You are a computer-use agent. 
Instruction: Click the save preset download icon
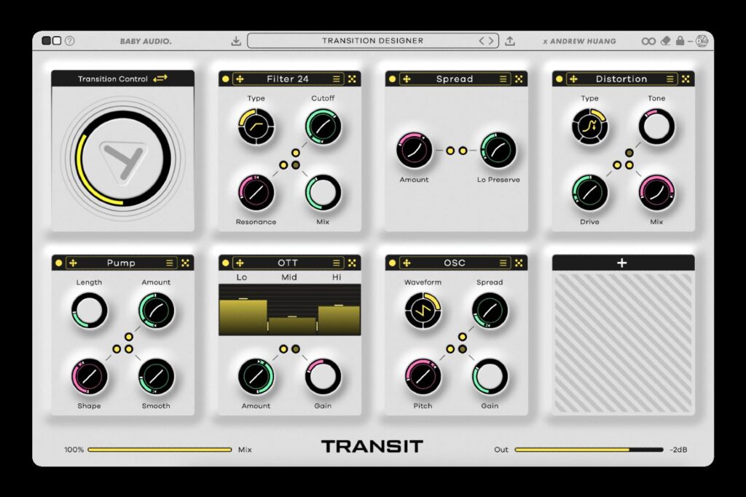tap(236, 41)
